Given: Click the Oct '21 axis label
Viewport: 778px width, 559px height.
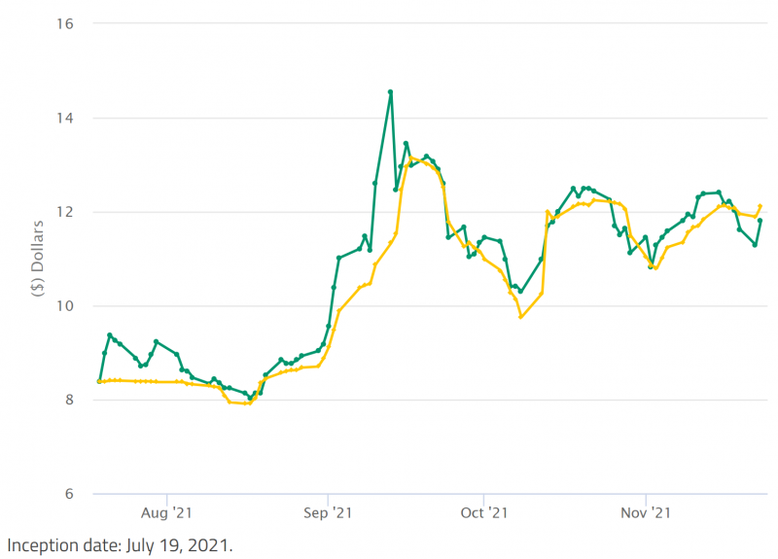Looking at the screenshot, I should tap(483, 513).
